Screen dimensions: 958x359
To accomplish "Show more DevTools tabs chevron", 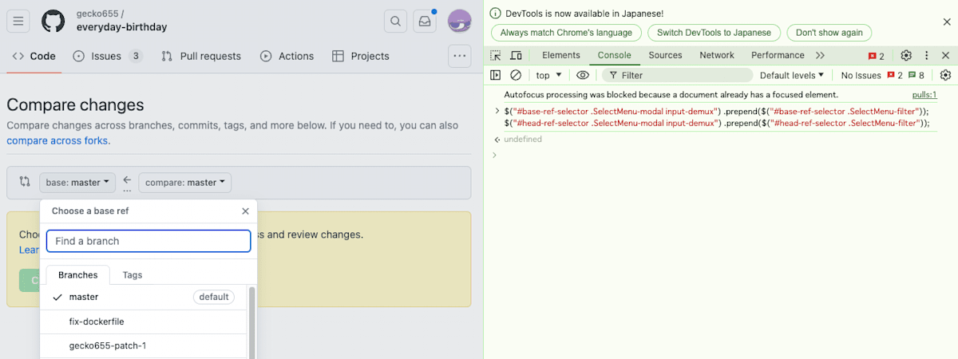I will [820, 55].
